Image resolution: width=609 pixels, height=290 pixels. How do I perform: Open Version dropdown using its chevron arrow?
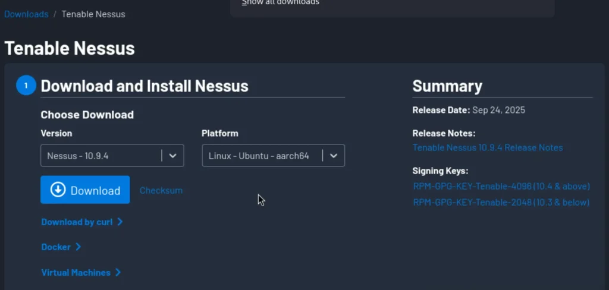pyautogui.click(x=172, y=156)
